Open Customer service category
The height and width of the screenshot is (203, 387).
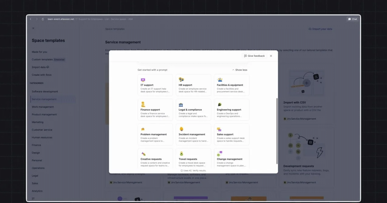click(x=42, y=130)
